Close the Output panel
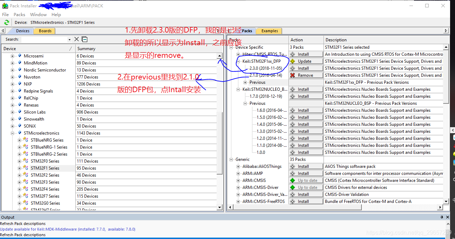This screenshot has width=455, height=239. click(447, 217)
